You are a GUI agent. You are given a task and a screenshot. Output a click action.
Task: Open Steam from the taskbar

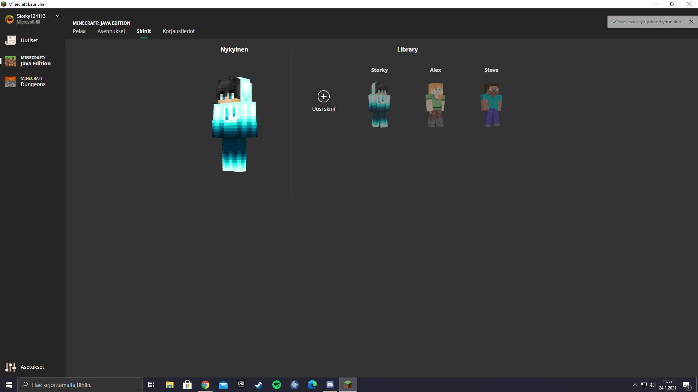click(258, 385)
